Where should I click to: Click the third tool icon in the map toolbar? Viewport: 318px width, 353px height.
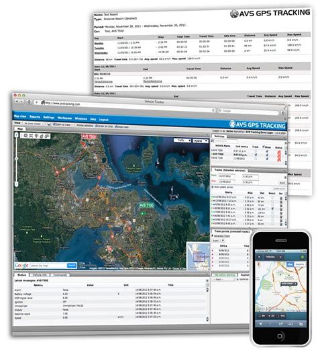[36, 136]
